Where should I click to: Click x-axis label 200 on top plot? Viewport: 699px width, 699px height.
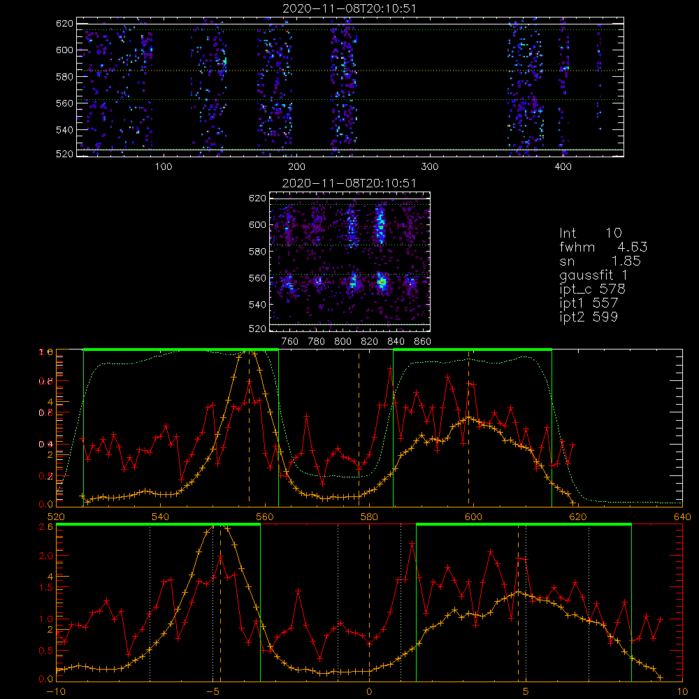coord(296,167)
